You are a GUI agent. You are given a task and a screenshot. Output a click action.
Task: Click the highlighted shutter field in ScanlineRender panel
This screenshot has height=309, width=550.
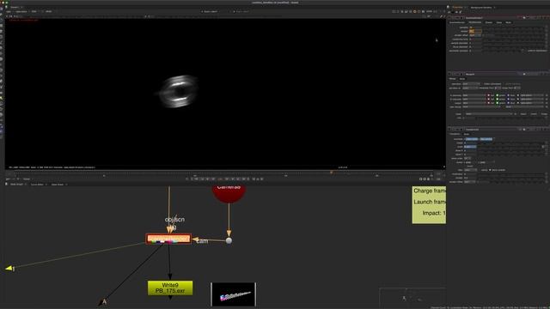point(475,31)
